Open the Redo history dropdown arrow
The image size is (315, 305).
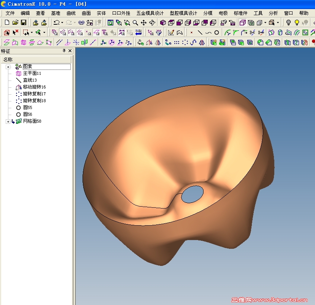coord(75,23)
